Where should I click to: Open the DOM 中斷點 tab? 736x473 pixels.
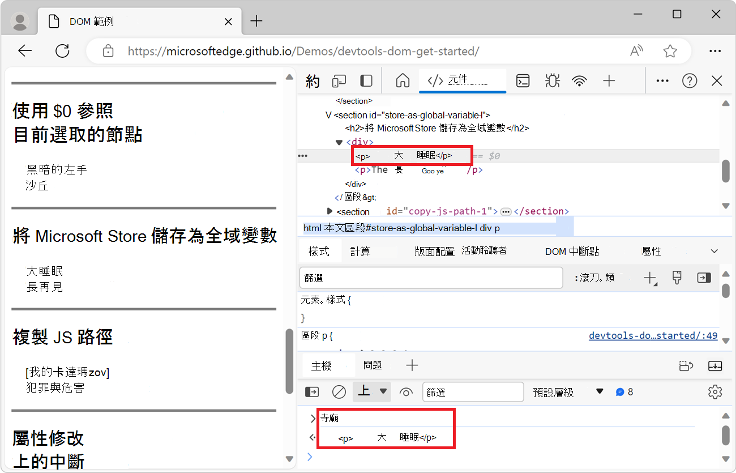(x=572, y=252)
